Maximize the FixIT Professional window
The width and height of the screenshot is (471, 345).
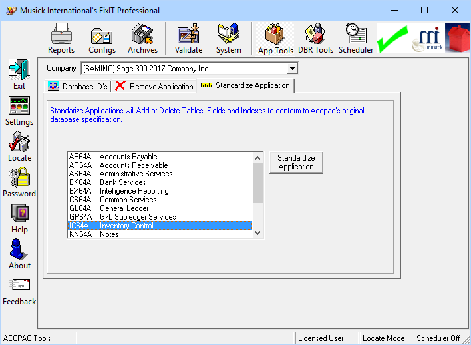[x=424, y=11]
